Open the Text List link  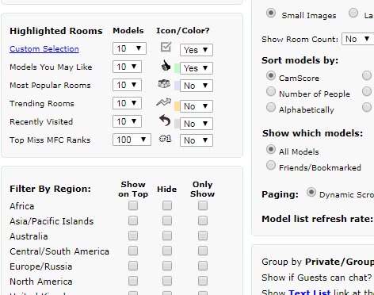click(x=309, y=292)
